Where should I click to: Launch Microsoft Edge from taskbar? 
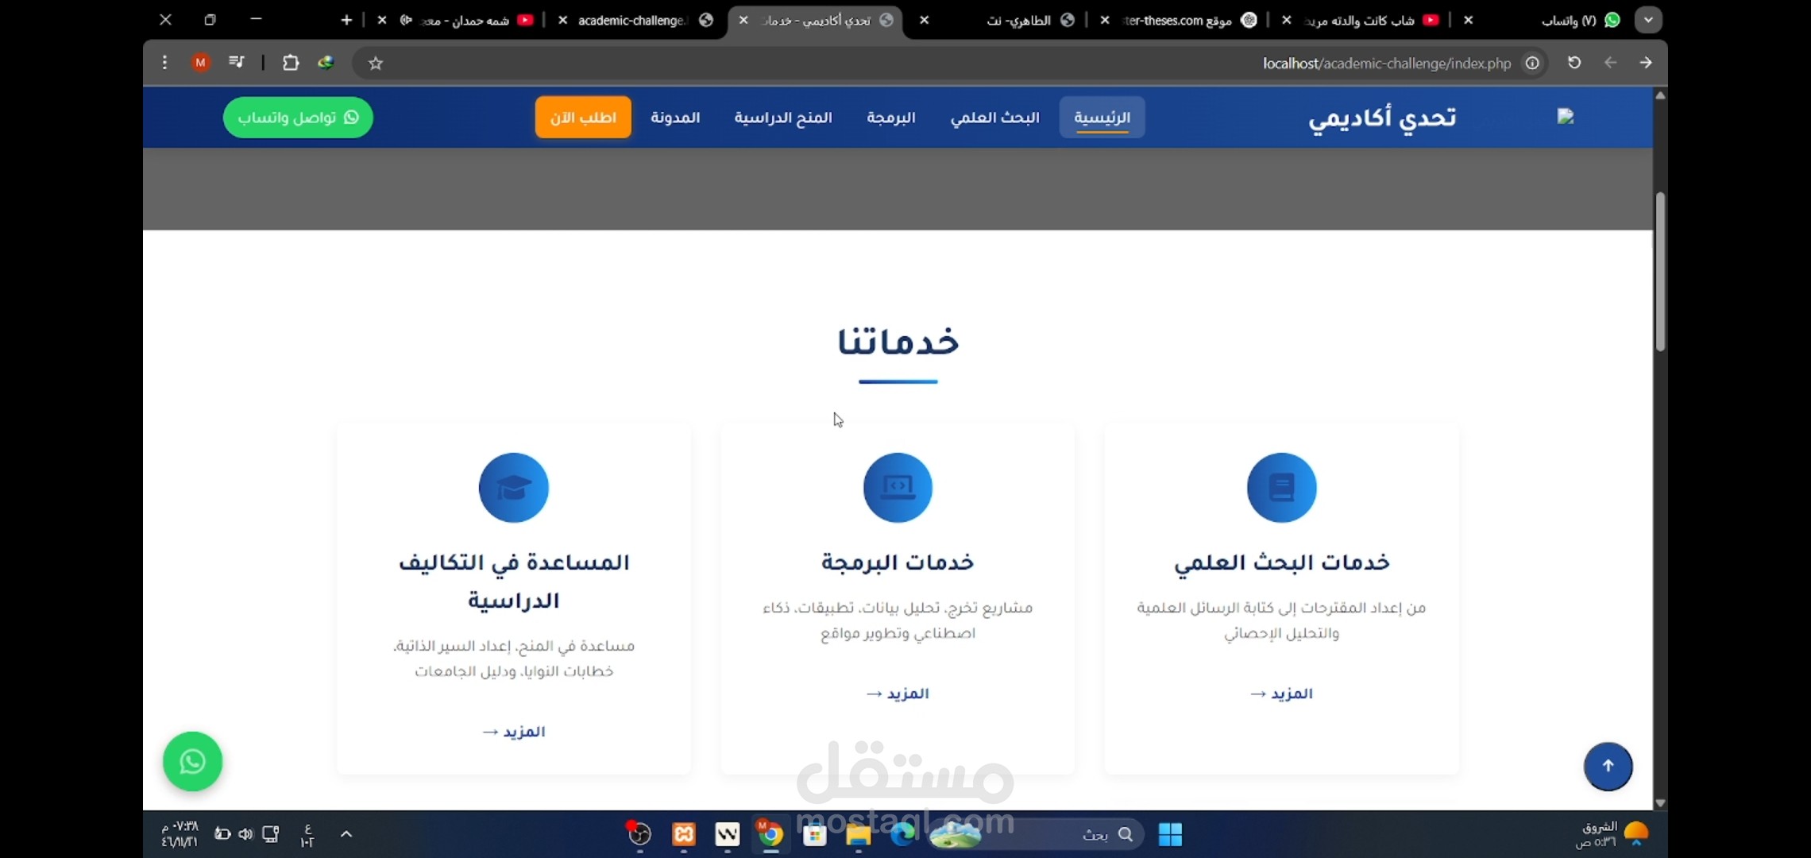coord(902,834)
